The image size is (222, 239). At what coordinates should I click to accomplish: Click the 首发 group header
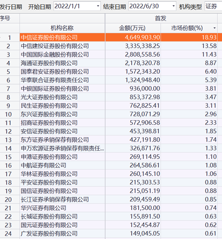click(161, 18)
